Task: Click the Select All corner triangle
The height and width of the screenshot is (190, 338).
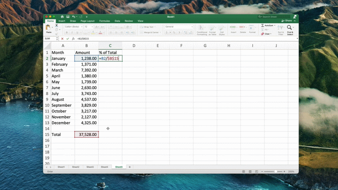Action: tap(48, 46)
